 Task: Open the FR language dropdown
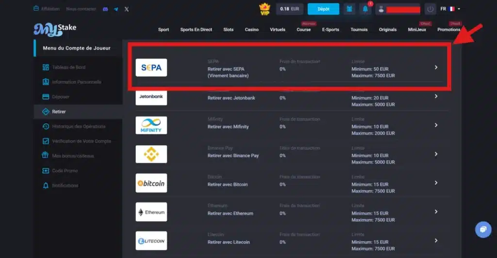pos(450,9)
